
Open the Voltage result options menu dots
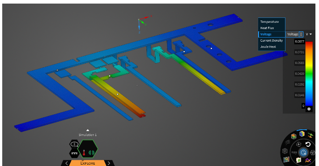(301, 34)
